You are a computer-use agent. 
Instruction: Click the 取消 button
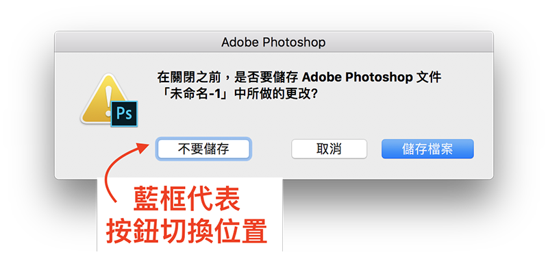[x=329, y=149]
